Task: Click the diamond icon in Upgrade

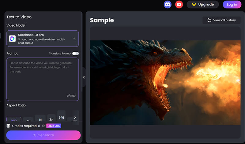Action: click(x=194, y=5)
